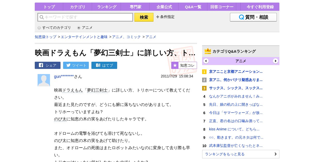
Task: Open ranking 4: なんかアニポがみれません
Action: coord(236,96)
